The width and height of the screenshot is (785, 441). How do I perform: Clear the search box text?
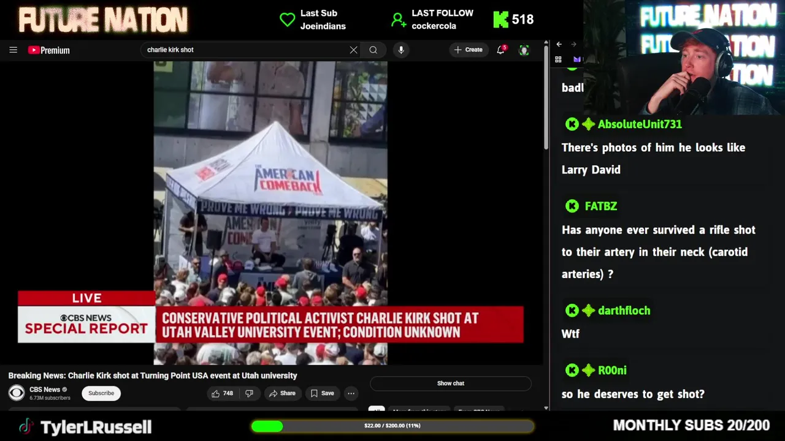click(x=353, y=50)
